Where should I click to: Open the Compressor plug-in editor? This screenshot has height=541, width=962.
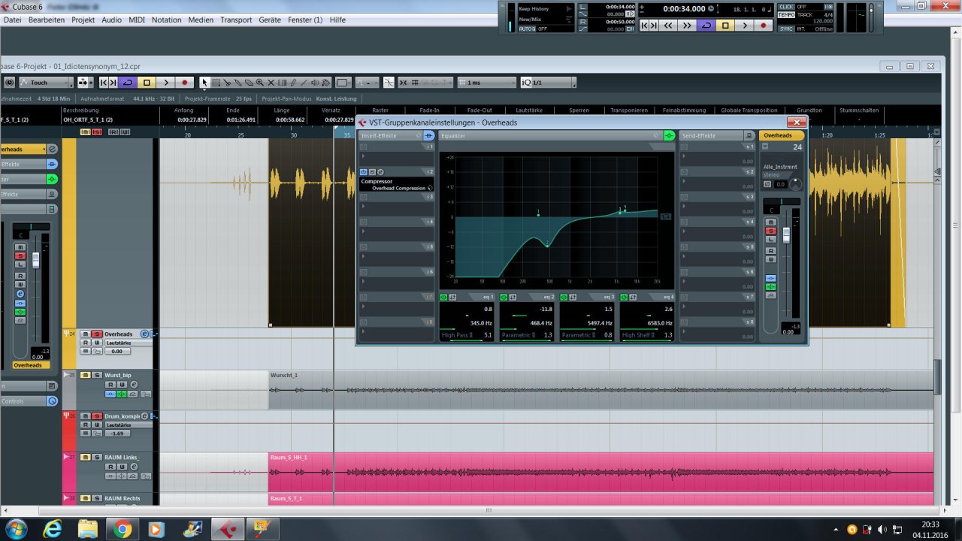(x=380, y=172)
